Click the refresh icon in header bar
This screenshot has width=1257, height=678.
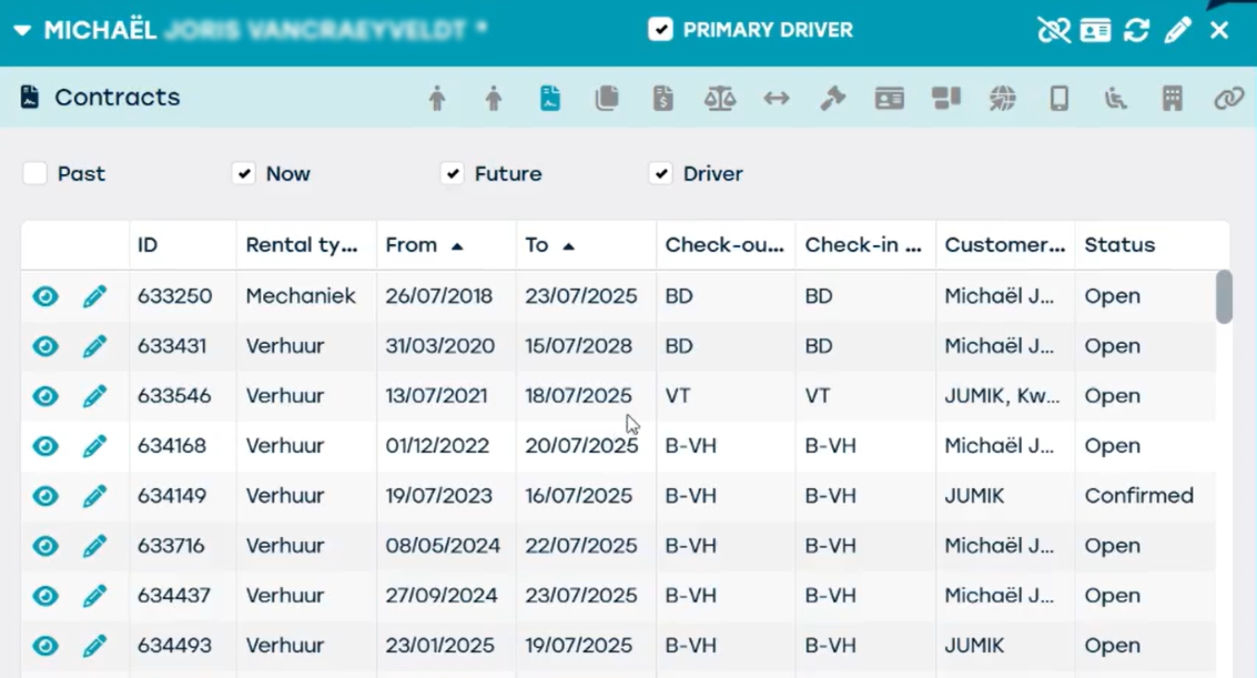[x=1136, y=30]
